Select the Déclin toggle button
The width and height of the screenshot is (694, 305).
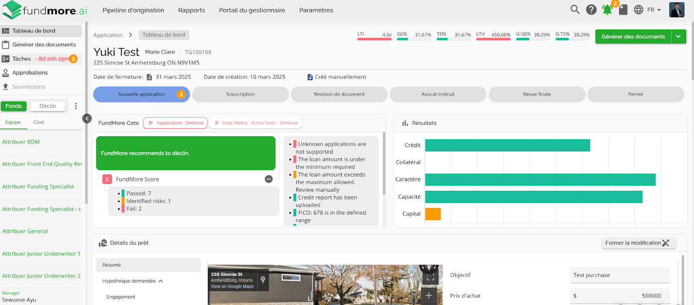click(x=48, y=106)
